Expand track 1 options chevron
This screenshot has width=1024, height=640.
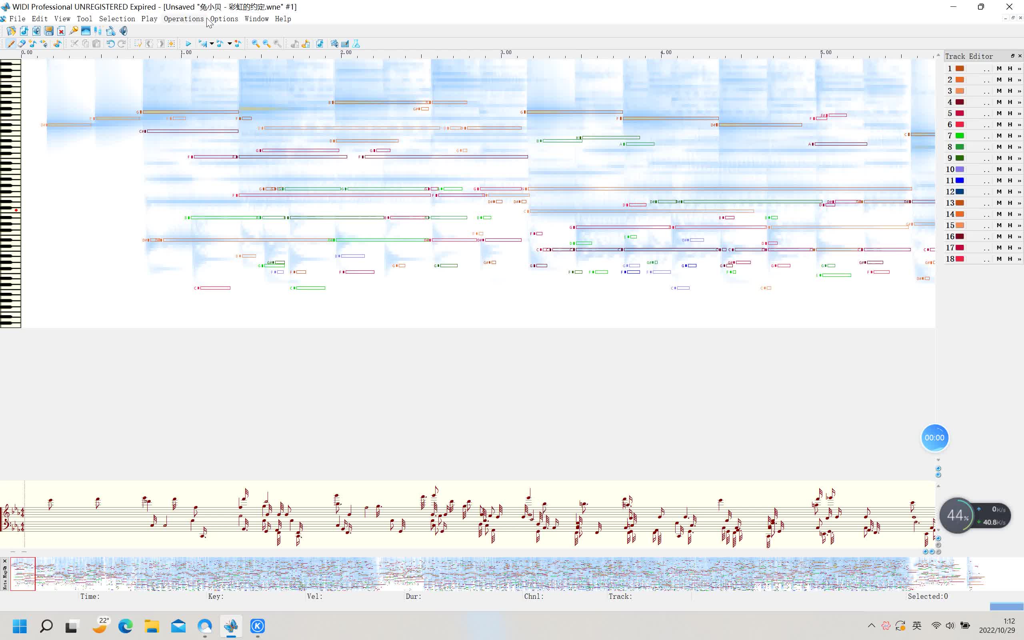1019,68
